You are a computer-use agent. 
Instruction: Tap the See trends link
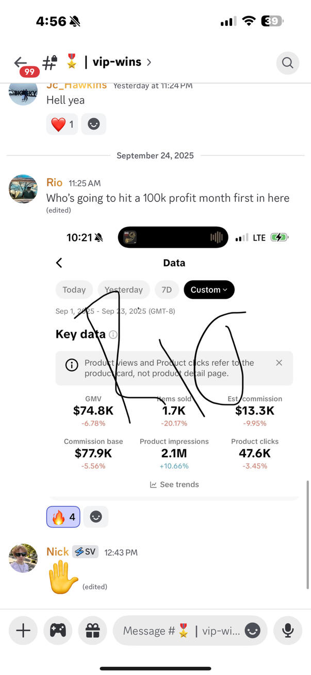[174, 485]
